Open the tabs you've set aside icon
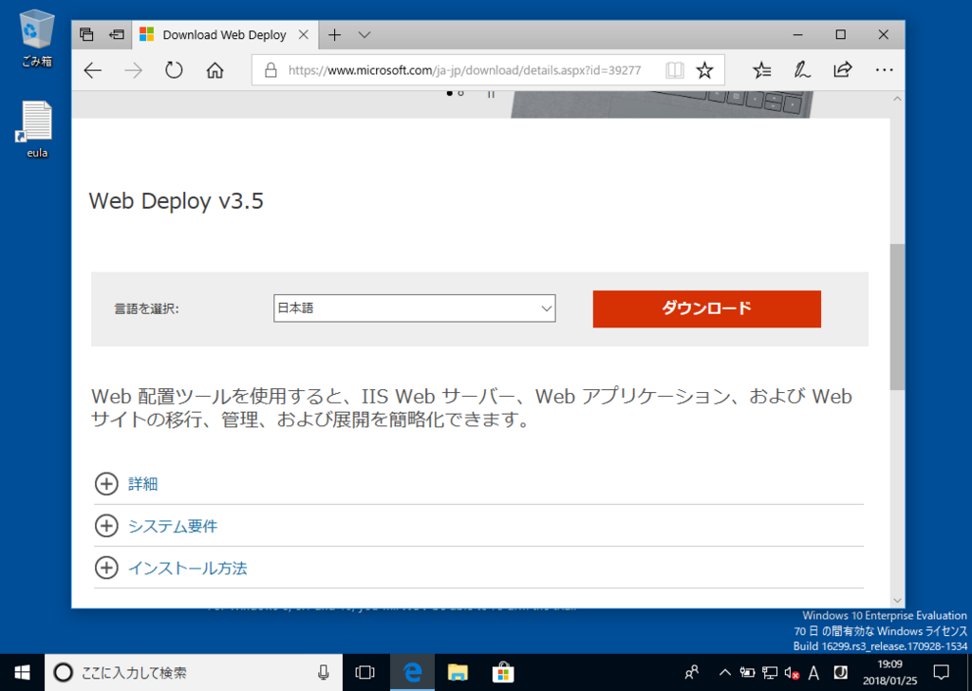972x691 pixels. coord(86,35)
